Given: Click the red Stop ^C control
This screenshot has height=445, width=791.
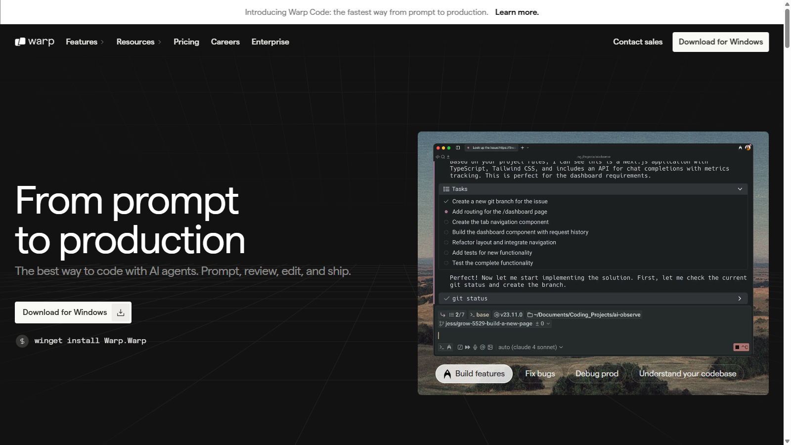Looking at the screenshot, I should (x=741, y=347).
